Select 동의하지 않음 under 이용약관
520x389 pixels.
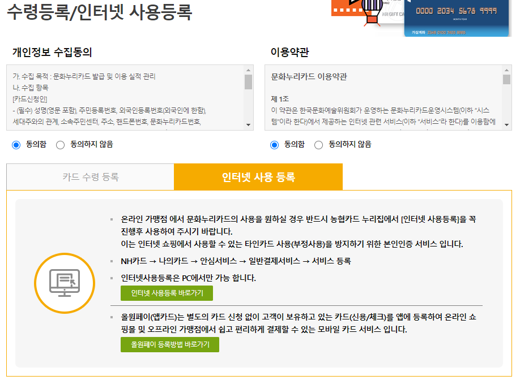pos(319,145)
